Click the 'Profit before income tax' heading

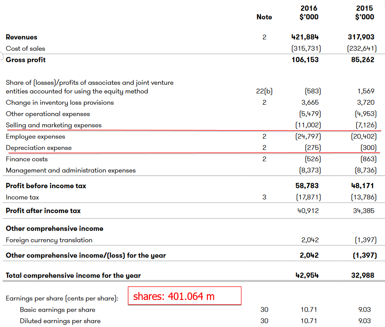pyautogui.click(x=46, y=186)
